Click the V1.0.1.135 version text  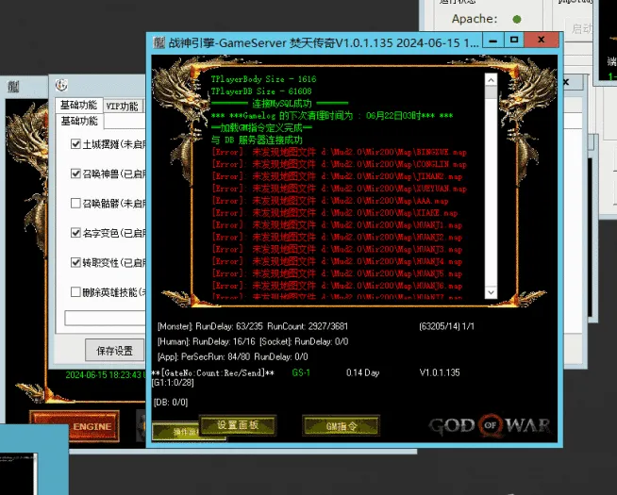pyautogui.click(x=440, y=372)
